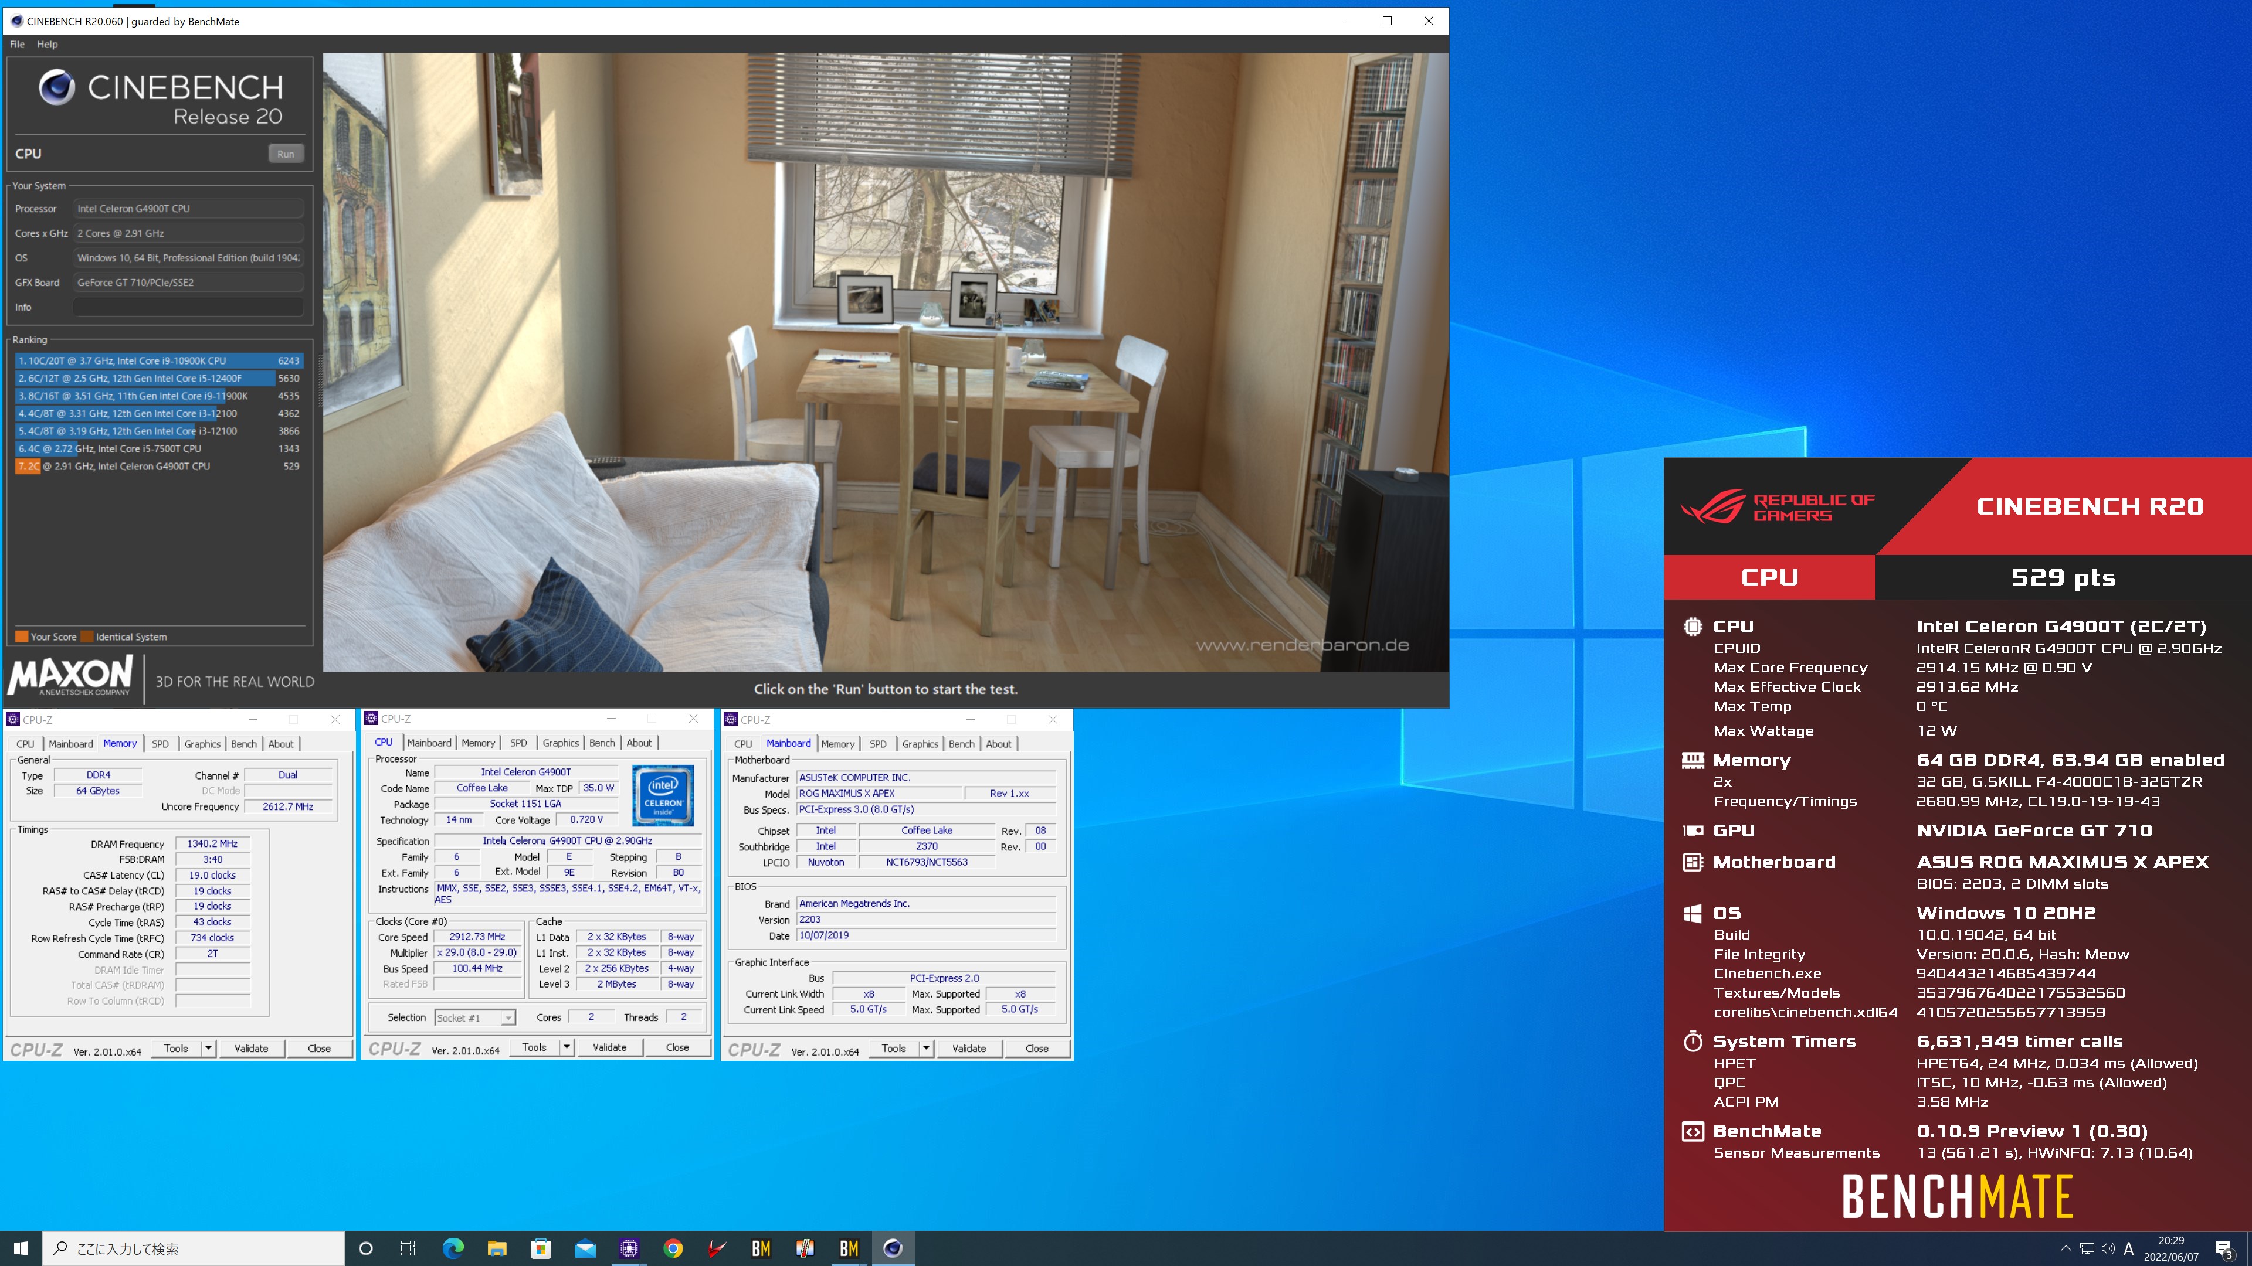Open About tab in right CPU-Z window

(998, 744)
